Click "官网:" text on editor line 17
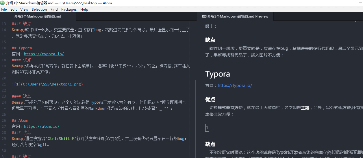 17,54
